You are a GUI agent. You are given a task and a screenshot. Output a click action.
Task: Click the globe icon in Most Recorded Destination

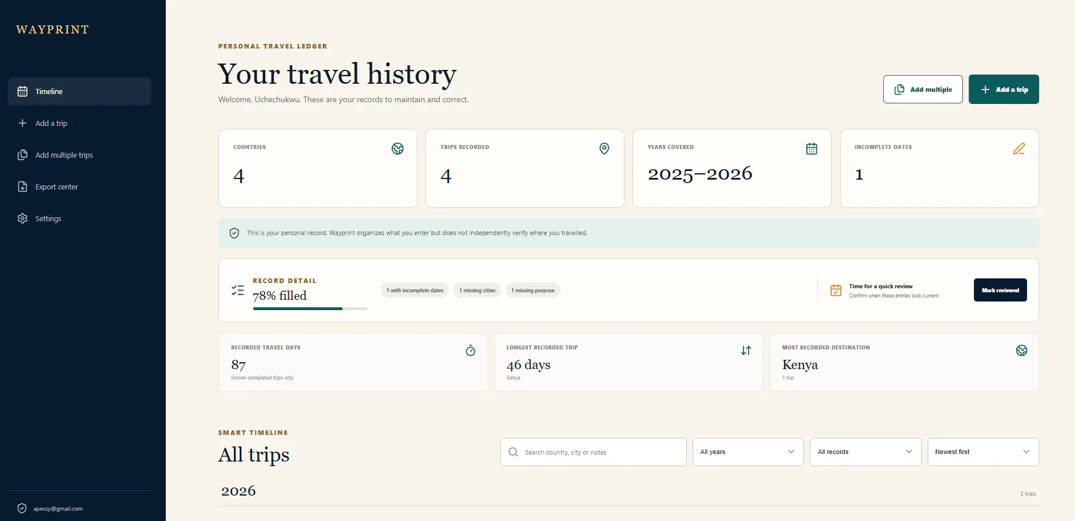tap(1022, 351)
